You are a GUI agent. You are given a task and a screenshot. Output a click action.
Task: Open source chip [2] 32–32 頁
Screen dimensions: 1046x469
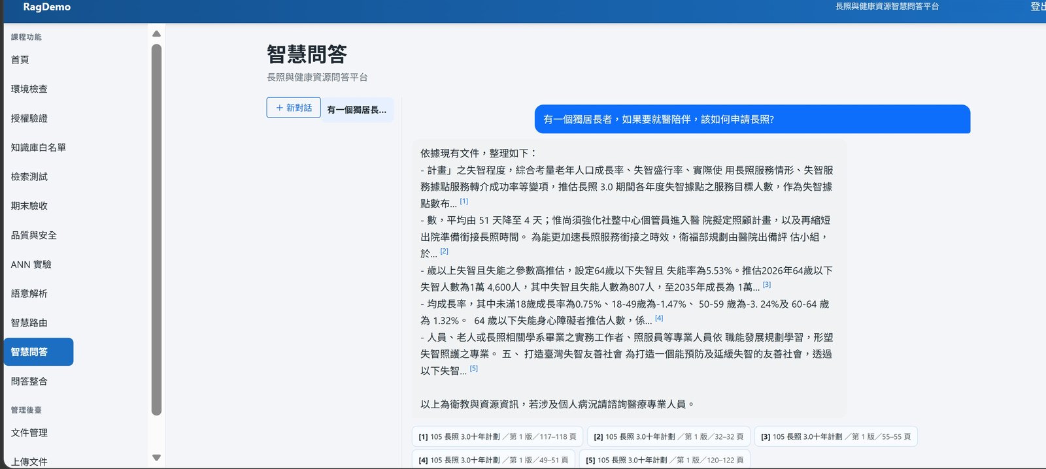tap(669, 436)
